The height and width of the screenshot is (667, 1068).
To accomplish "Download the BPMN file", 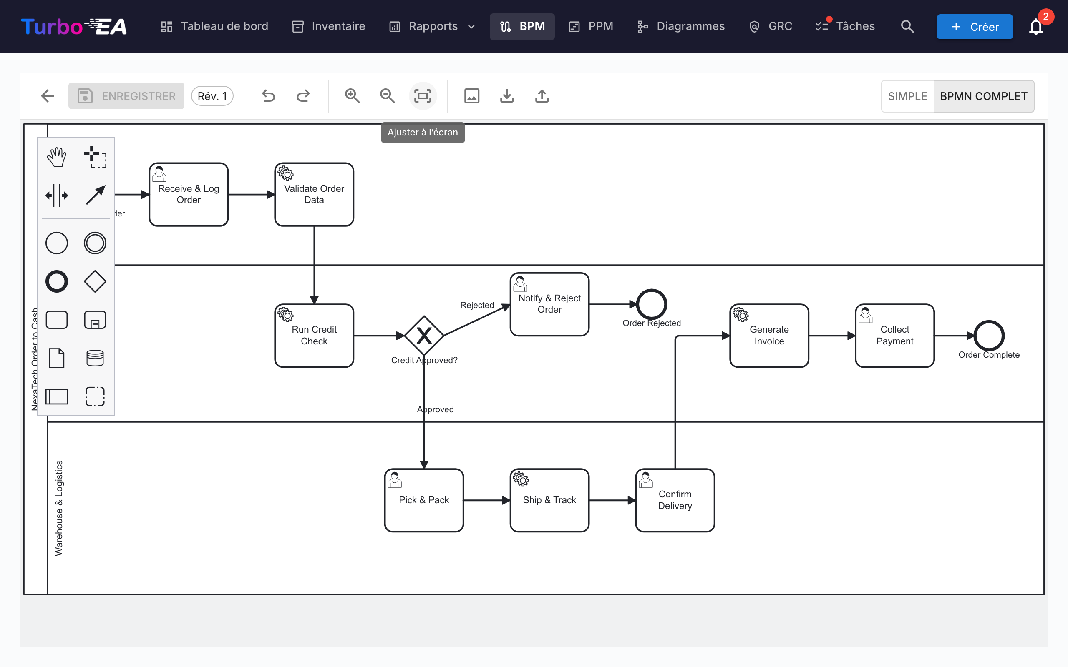I will click(x=506, y=96).
